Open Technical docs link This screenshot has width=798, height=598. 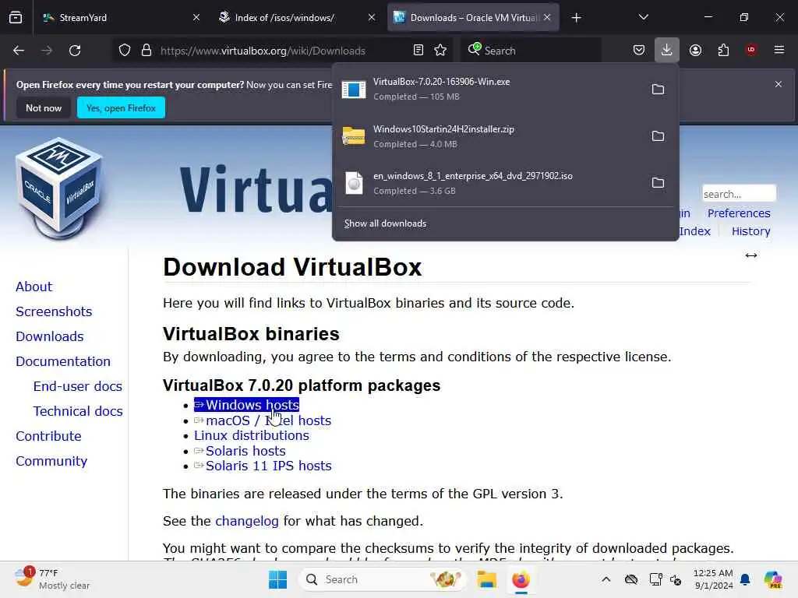78,411
